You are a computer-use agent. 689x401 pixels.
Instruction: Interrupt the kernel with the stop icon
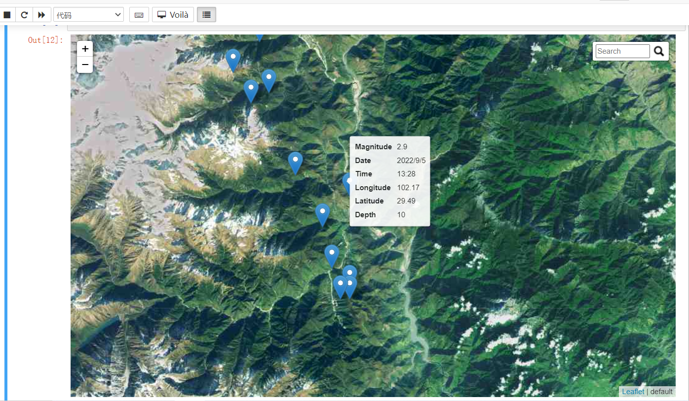tap(7, 15)
